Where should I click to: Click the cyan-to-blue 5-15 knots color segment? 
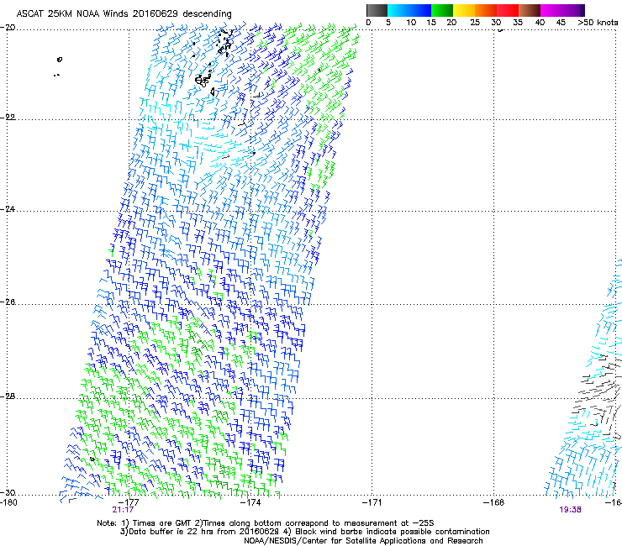pyautogui.click(x=409, y=10)
